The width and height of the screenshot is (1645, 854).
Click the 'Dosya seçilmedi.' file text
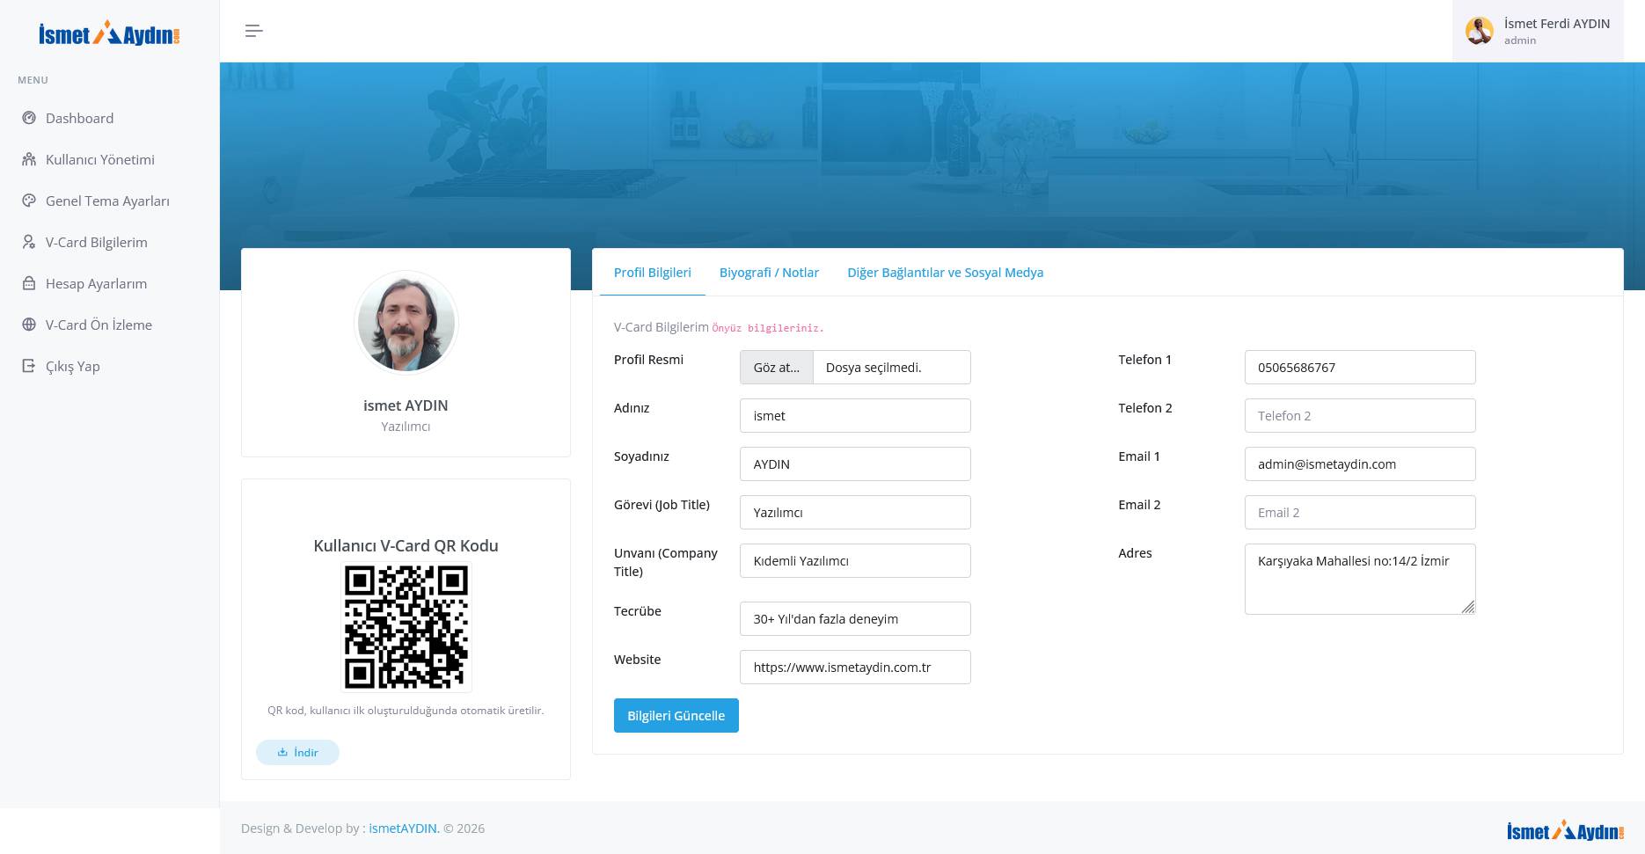tap(874, 368)
